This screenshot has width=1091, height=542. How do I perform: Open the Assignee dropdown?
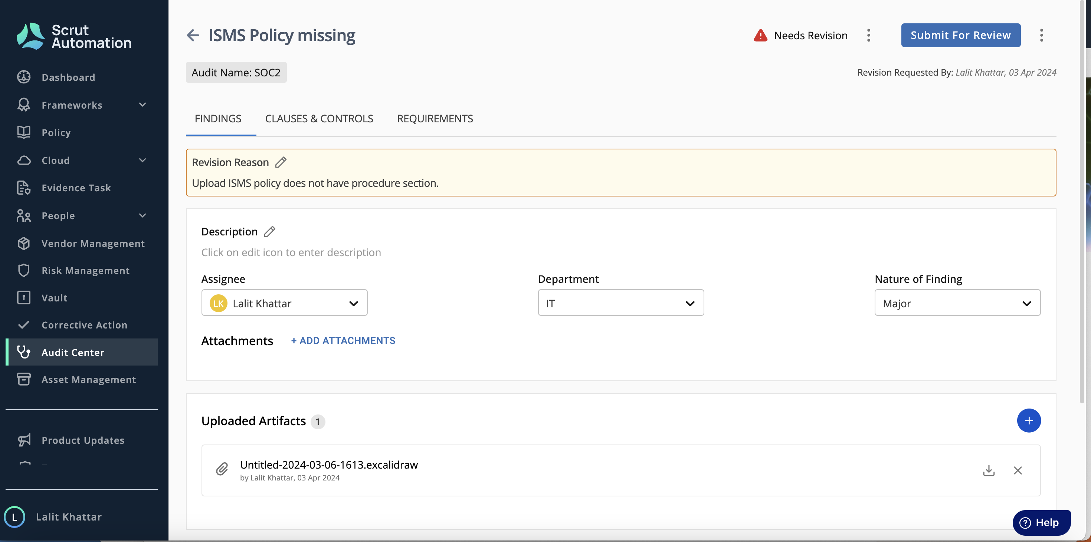click(x=284, y=303)
